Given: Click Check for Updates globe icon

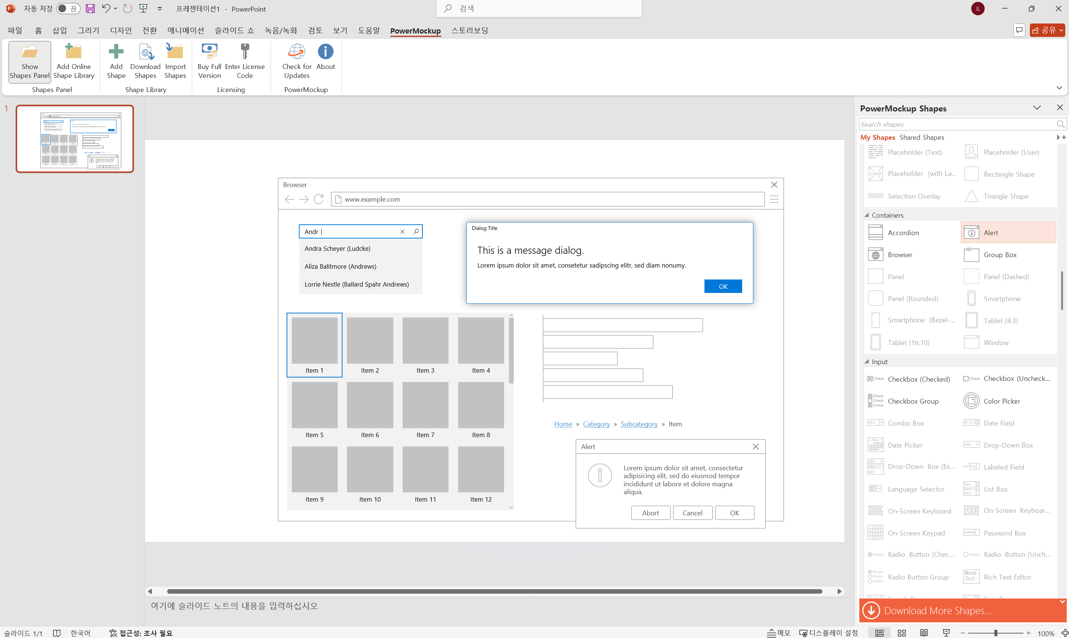Looking at the screenshot, I should point(297,52).
